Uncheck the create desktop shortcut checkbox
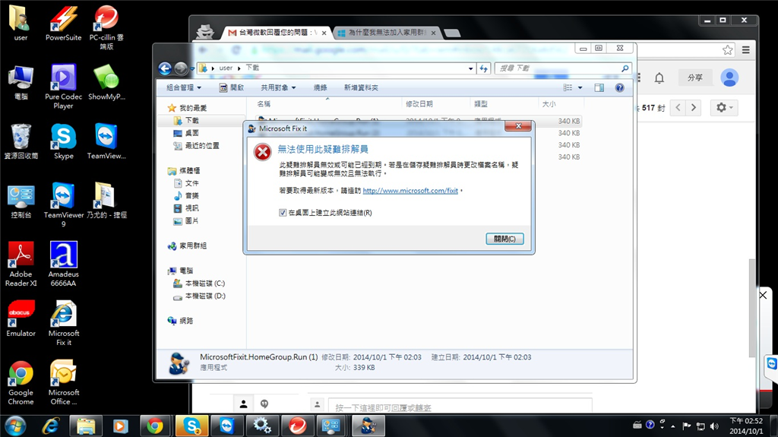 click(x=283, y=213)
